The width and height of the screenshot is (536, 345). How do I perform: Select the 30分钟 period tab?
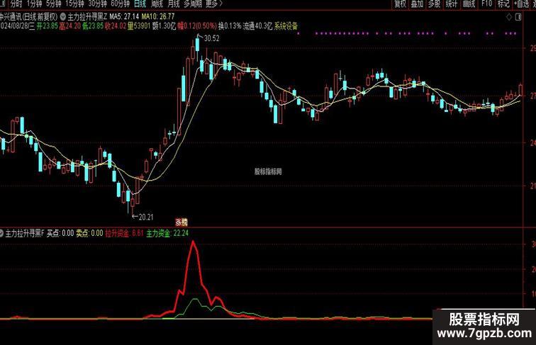click(x=97, y=4)
